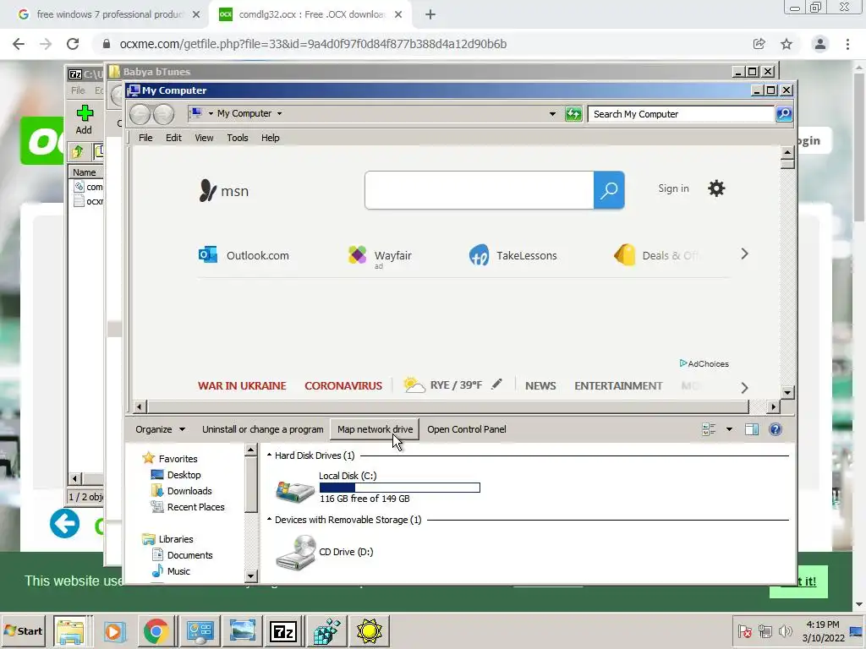
Task: Click the Local Disk C: capacity bar
Action: (400, 488)
